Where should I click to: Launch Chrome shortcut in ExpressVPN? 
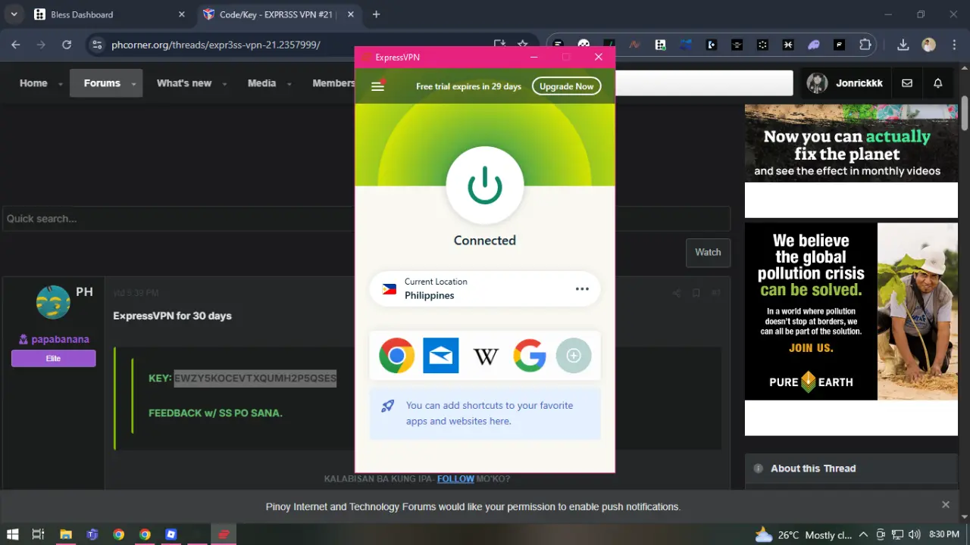click(397, 356)
